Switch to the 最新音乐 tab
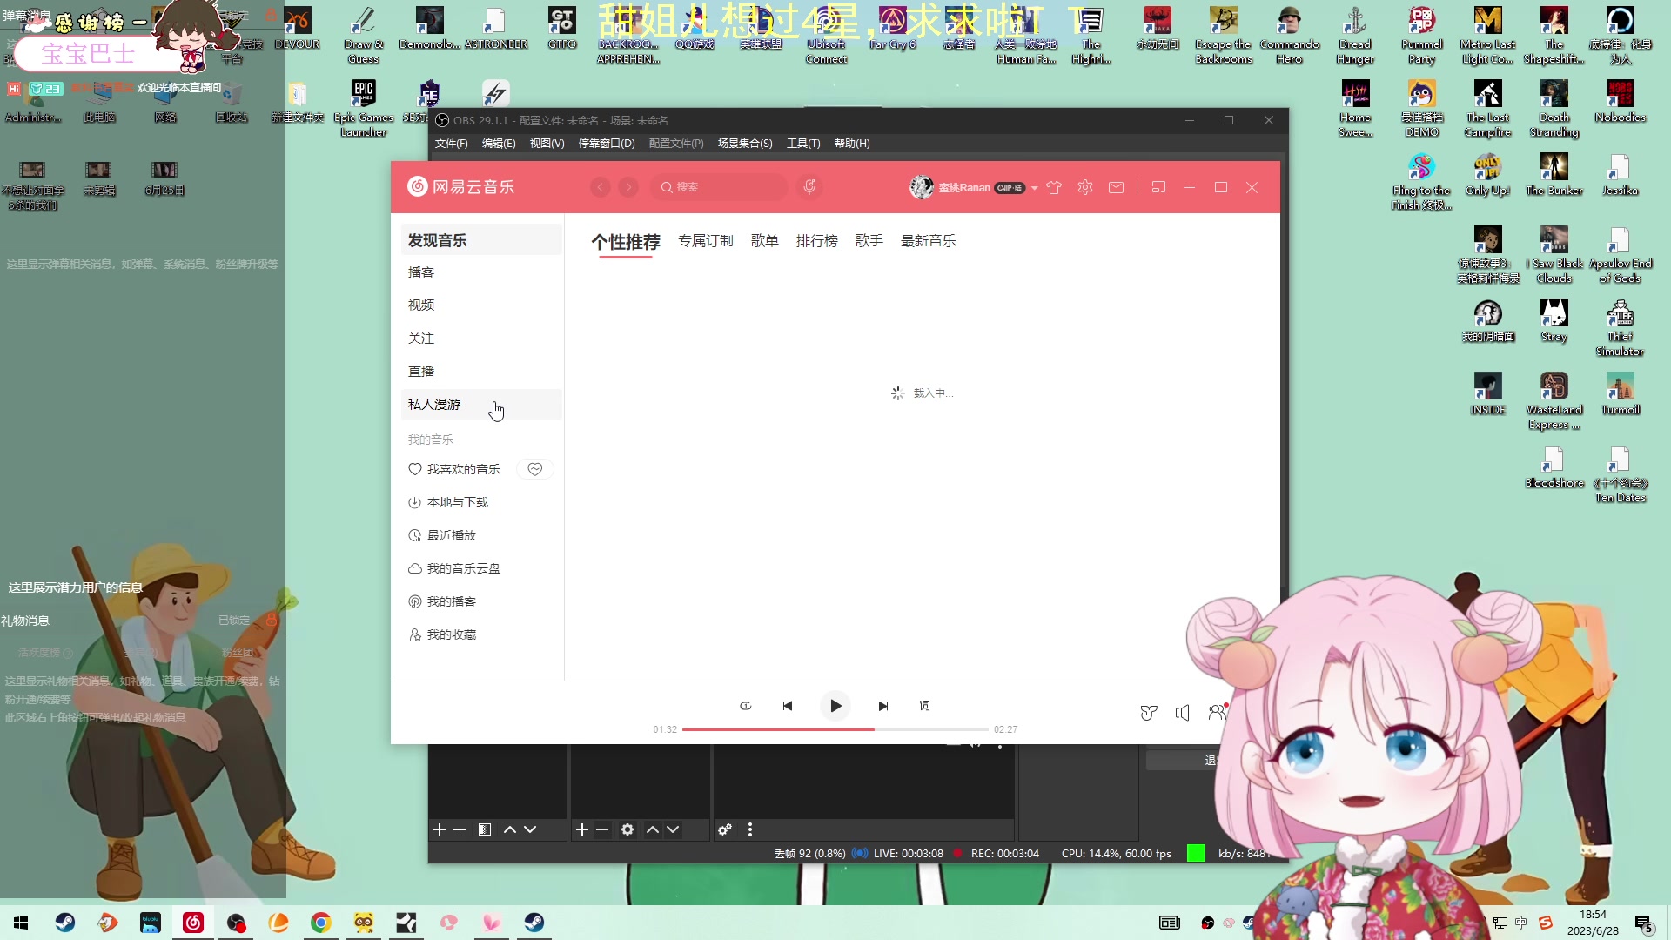Viewport: 1671px width, 940px height. tap(929, 241)
